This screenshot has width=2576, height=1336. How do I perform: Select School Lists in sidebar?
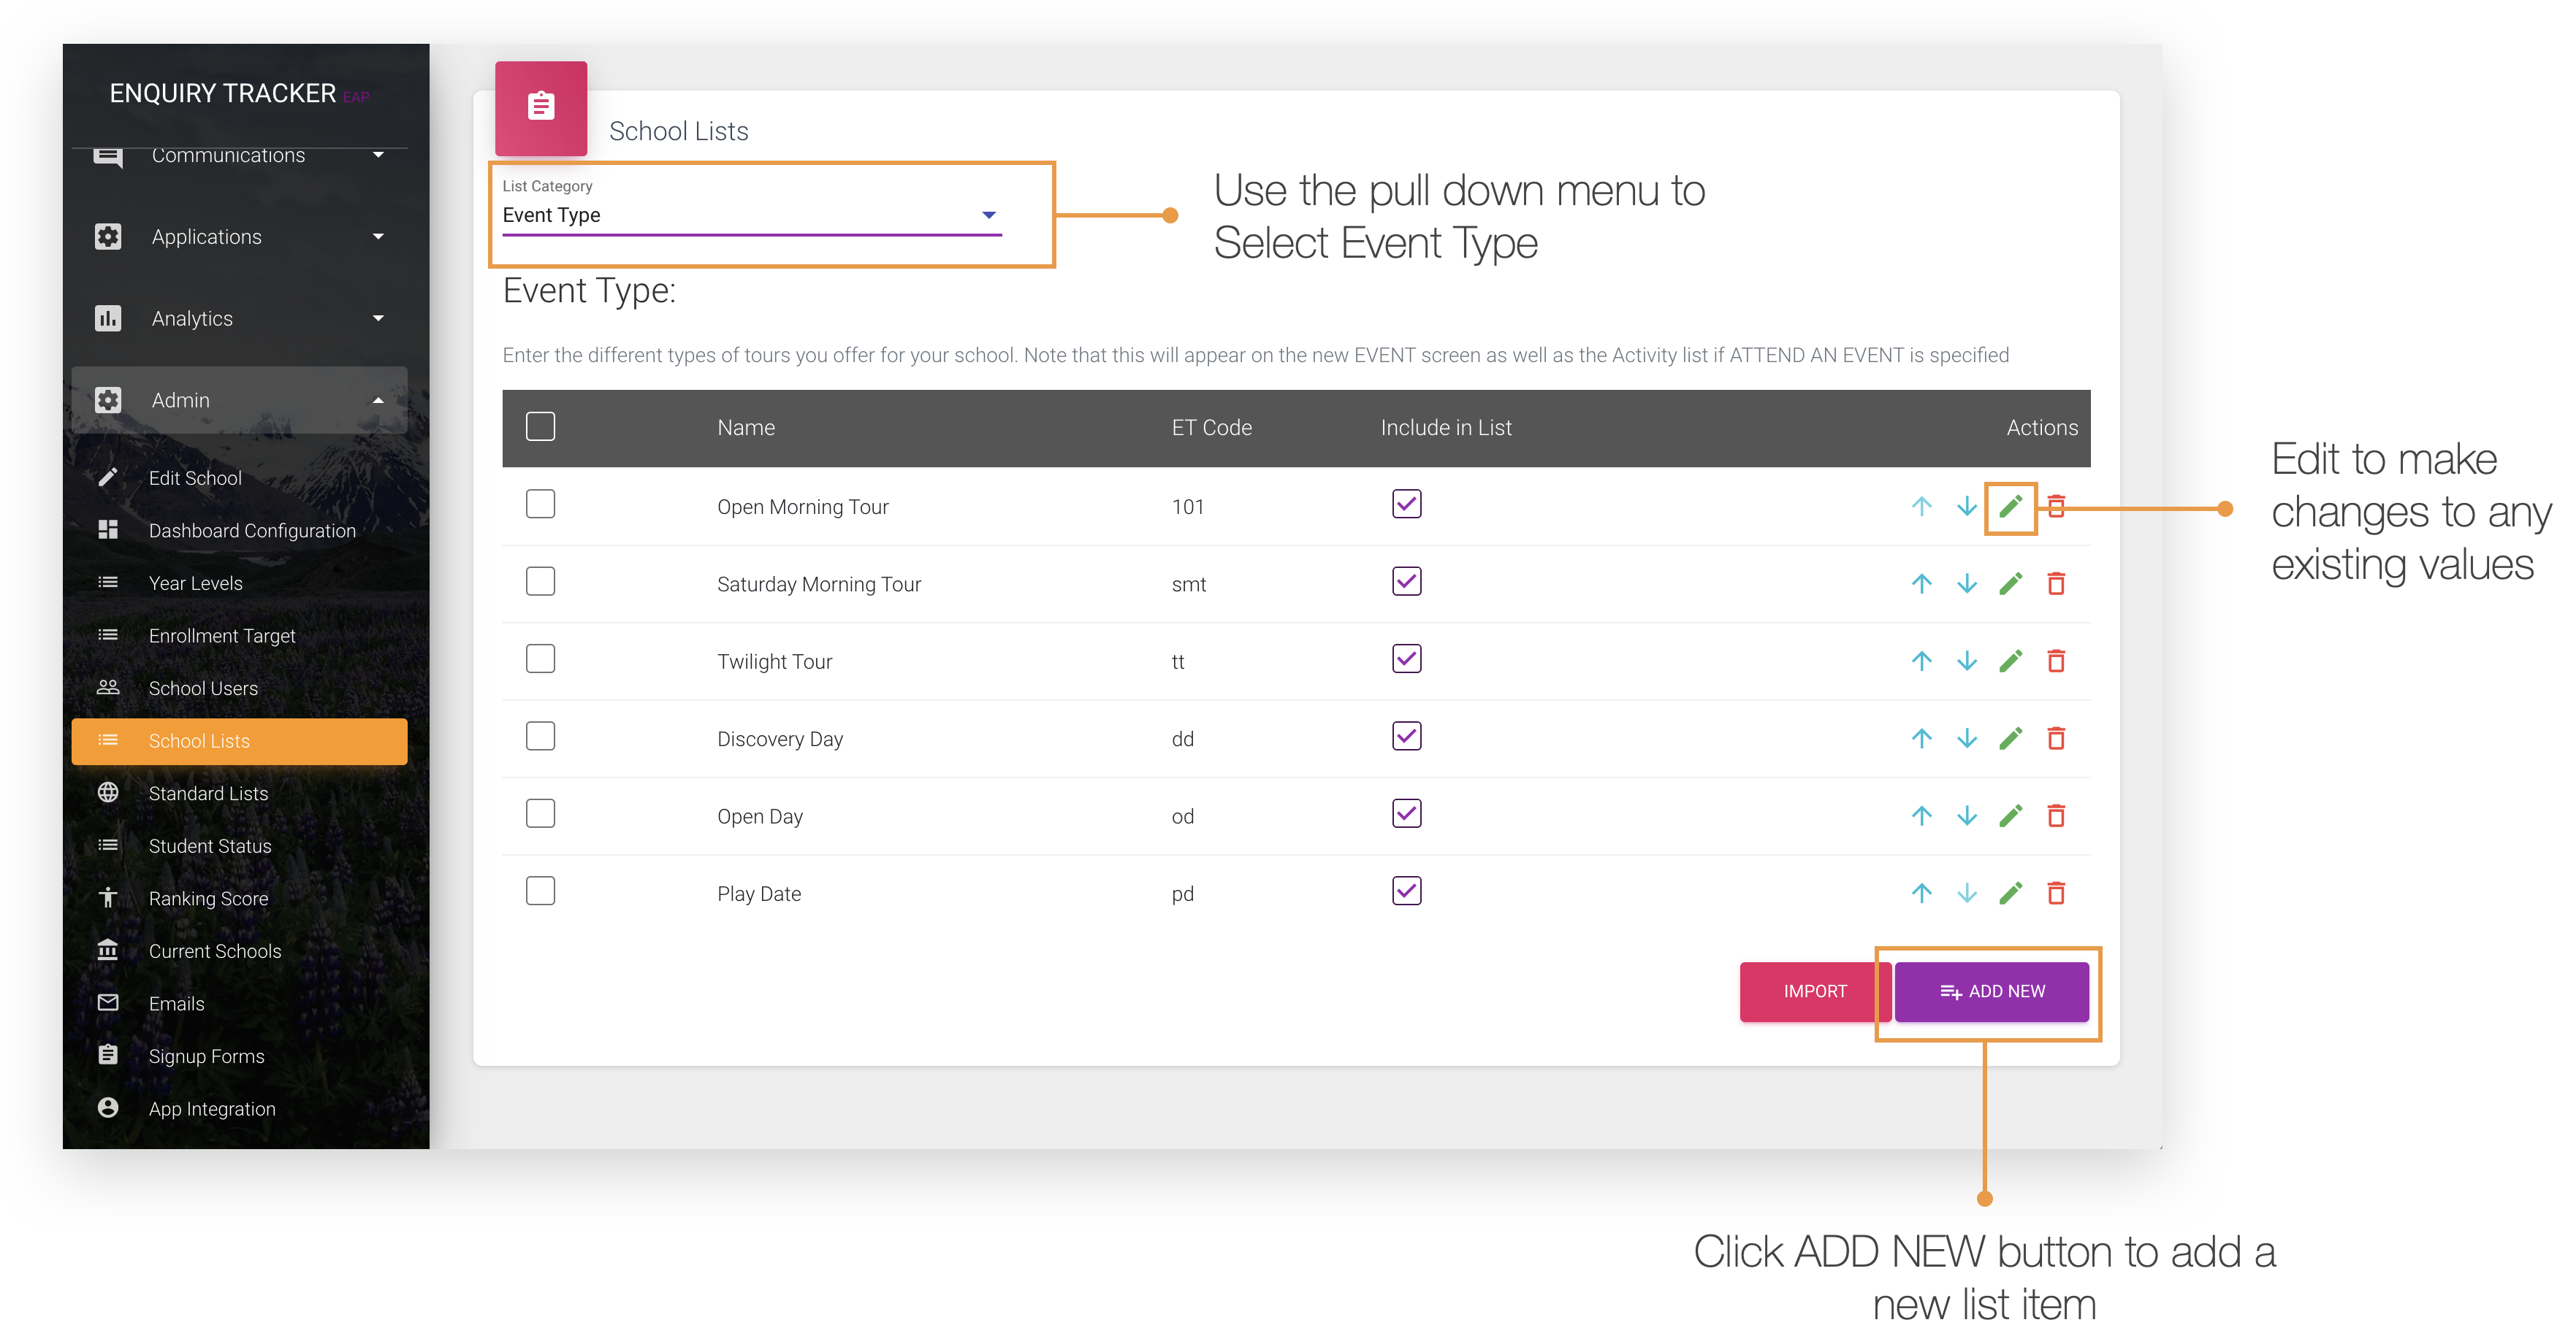[x=240, y=742]
